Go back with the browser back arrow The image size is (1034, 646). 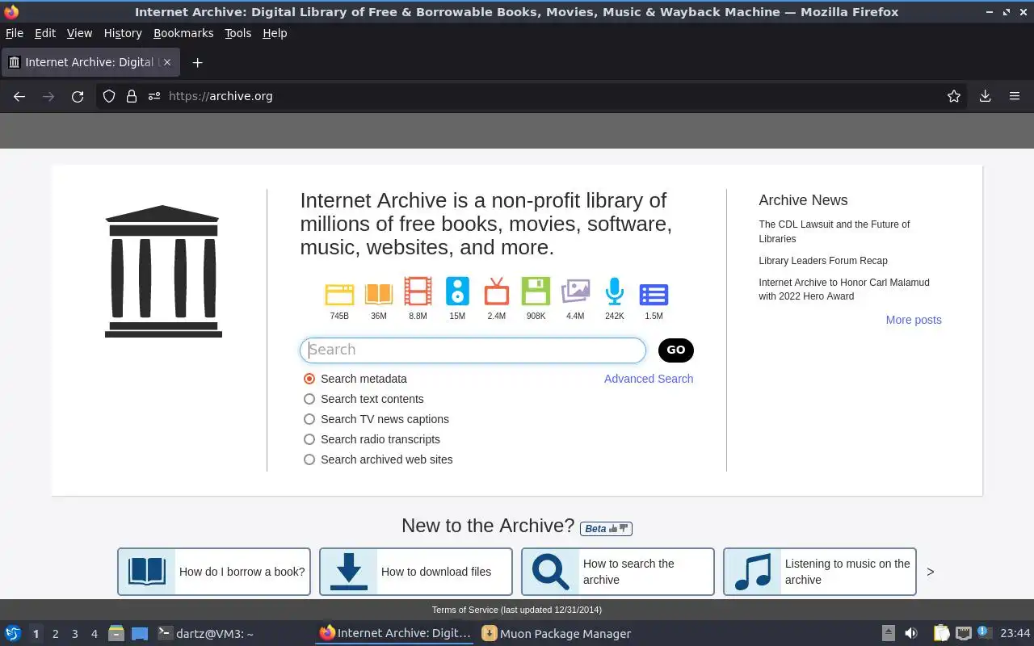(19, 96)
